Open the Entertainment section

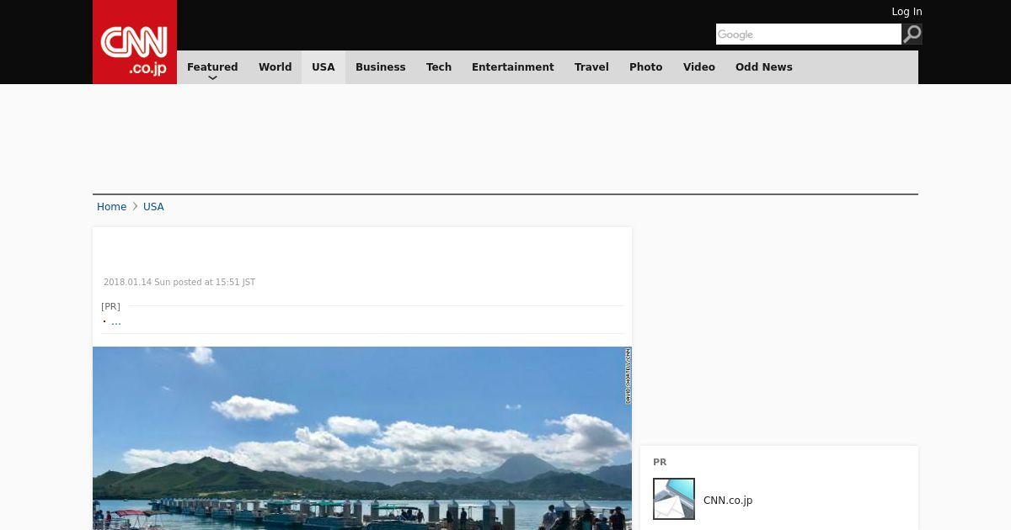click(512, 67)
